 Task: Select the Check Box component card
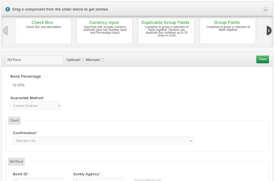(43, 35)
